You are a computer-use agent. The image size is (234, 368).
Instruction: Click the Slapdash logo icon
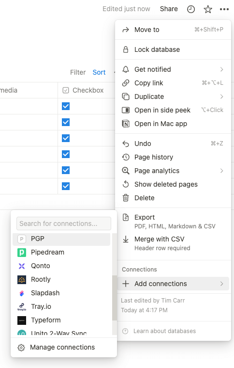pos(22,293)
